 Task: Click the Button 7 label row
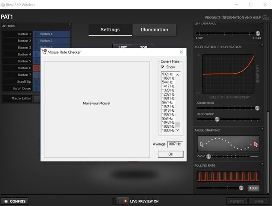17,75
